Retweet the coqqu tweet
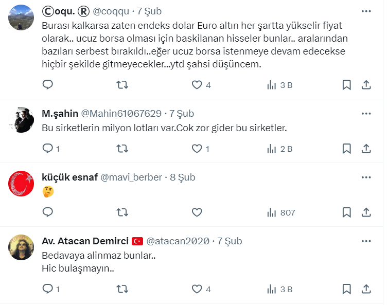Screen dimensions: 387x305 tap(122, 85)
